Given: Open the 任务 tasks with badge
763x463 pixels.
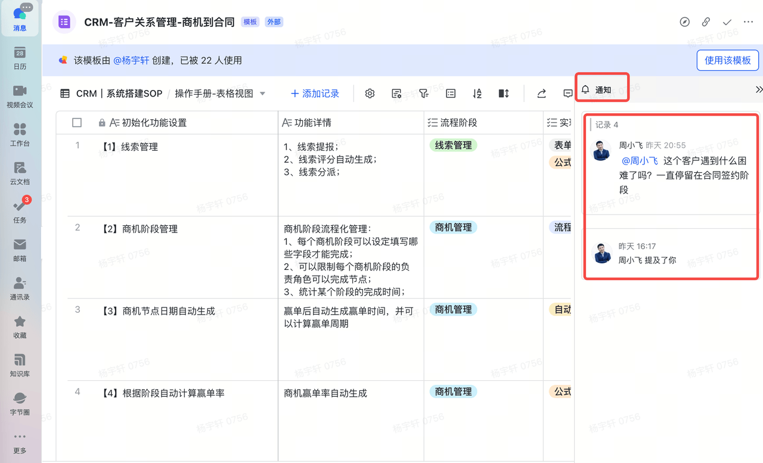Looking at the screenshot, I should click(20, 210).
